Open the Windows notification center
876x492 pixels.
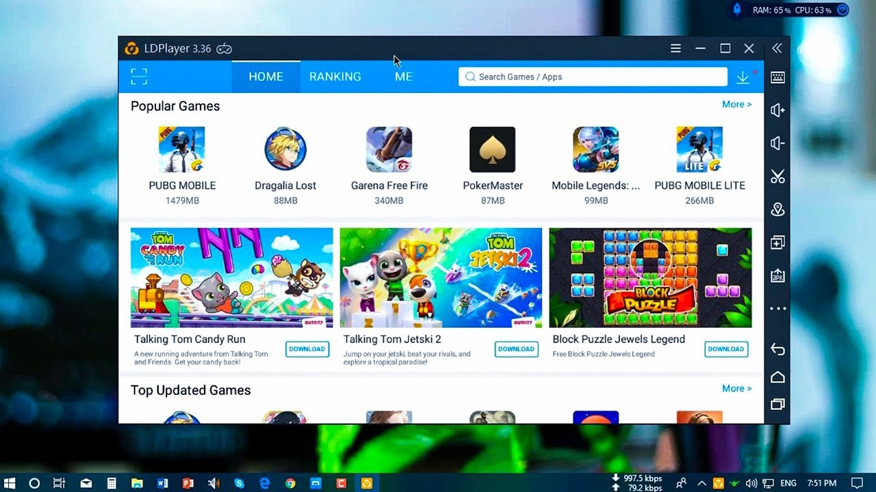[x=857, y=483]
